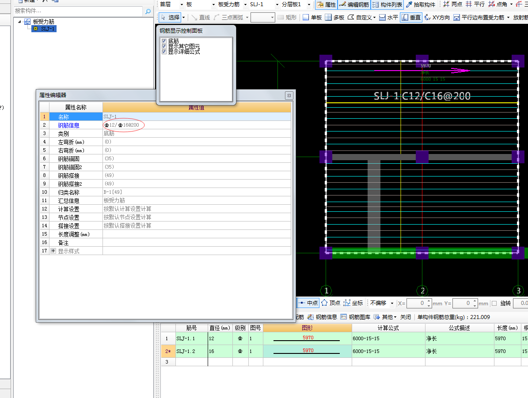Activate the 拾取构件 pick component tool

[421, 4]
